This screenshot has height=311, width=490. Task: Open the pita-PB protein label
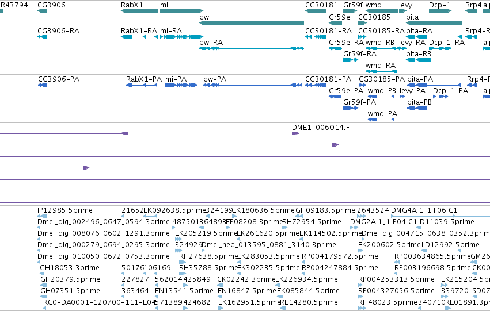[x=419, y=103]
